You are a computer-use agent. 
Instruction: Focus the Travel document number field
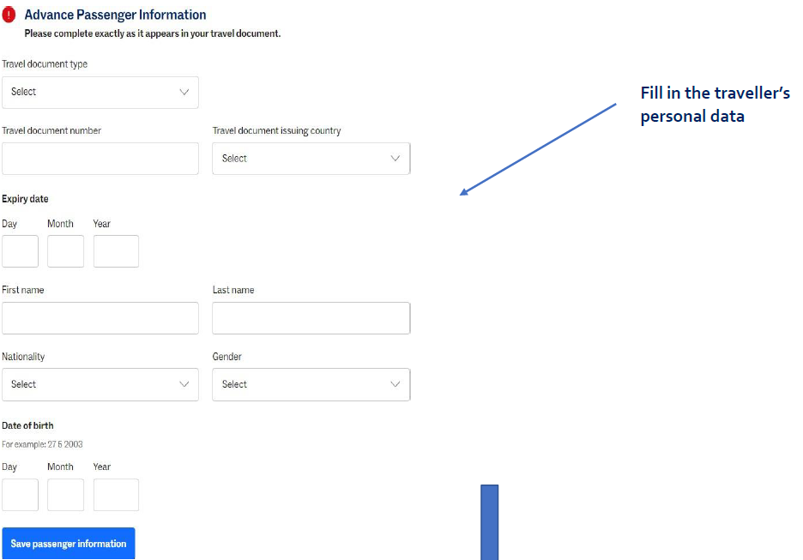point(100,159)
